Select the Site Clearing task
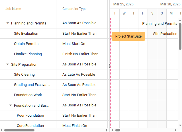182x132 pixels. click(x=24, y=75)
